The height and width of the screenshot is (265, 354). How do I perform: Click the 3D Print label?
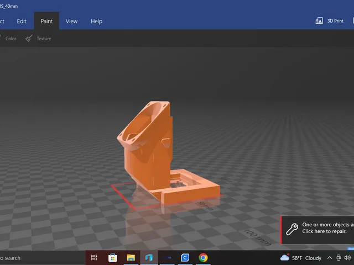pyautogui.click(x=335, y=21)
